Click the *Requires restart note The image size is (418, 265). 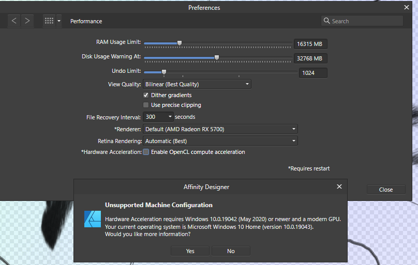tap(309, 168)
